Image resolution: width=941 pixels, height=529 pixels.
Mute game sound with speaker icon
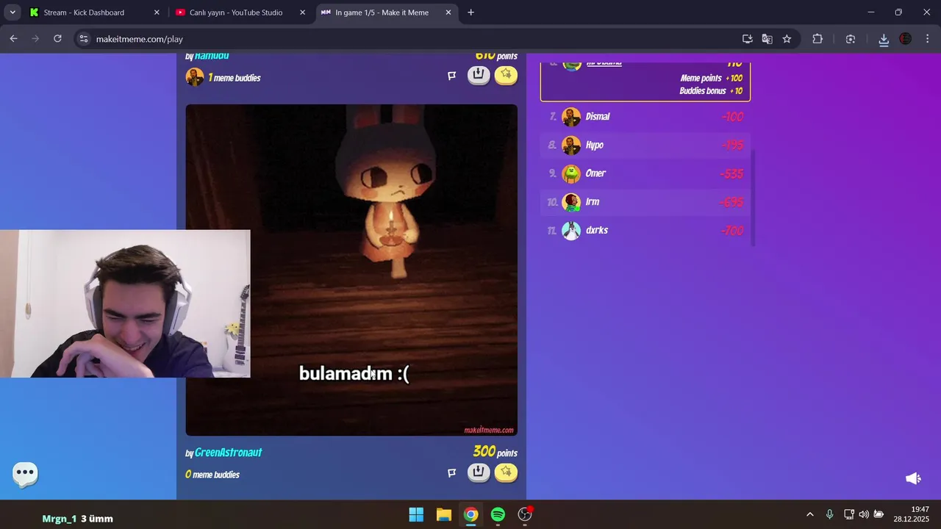tap(913, 478)
